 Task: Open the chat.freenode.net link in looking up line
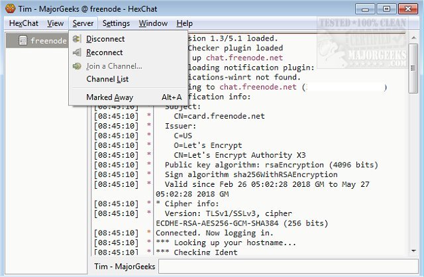click(x=244, y=58)
